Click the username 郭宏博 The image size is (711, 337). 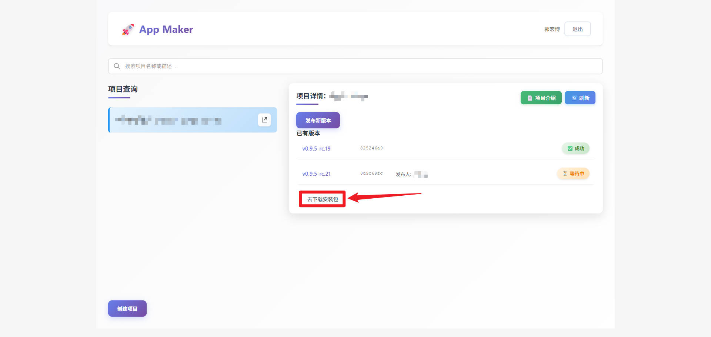[x=552, y=29]
